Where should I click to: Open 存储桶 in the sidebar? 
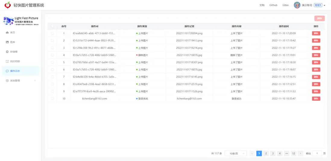tap(20, 52)
